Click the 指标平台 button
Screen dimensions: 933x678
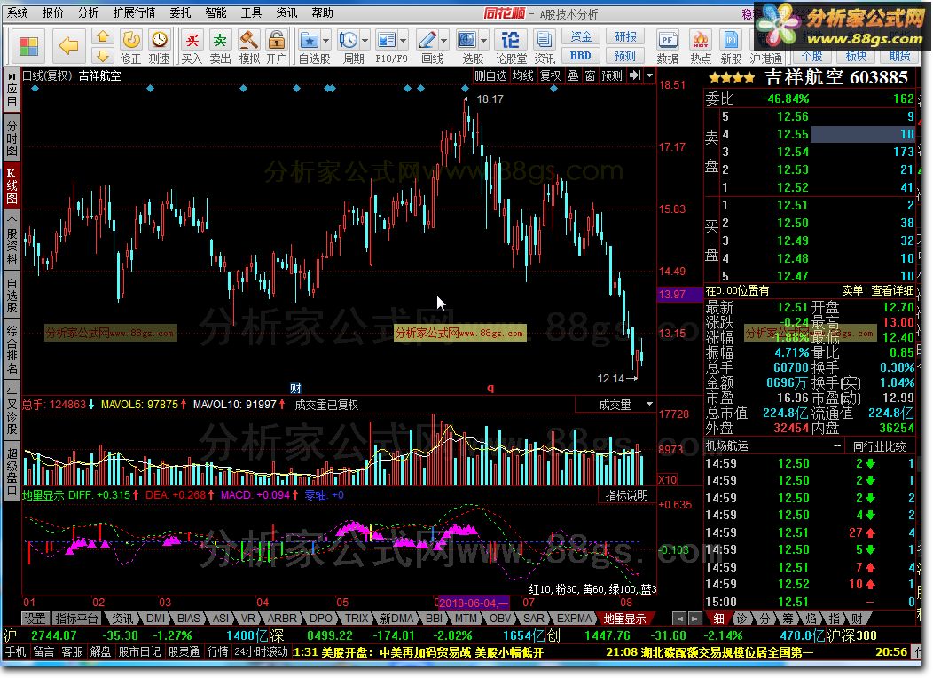click(75, 619)
